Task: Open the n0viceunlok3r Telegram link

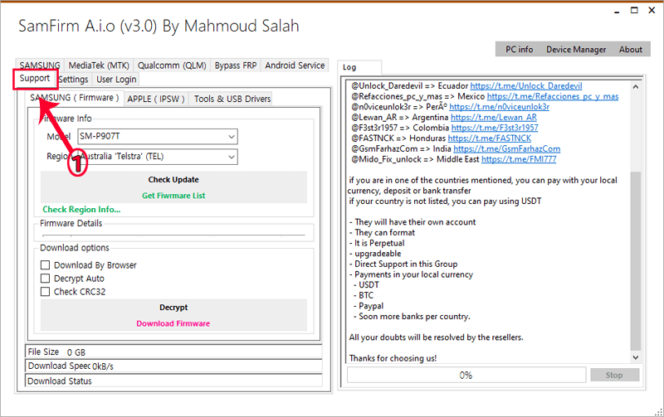Action: (500, 107)
